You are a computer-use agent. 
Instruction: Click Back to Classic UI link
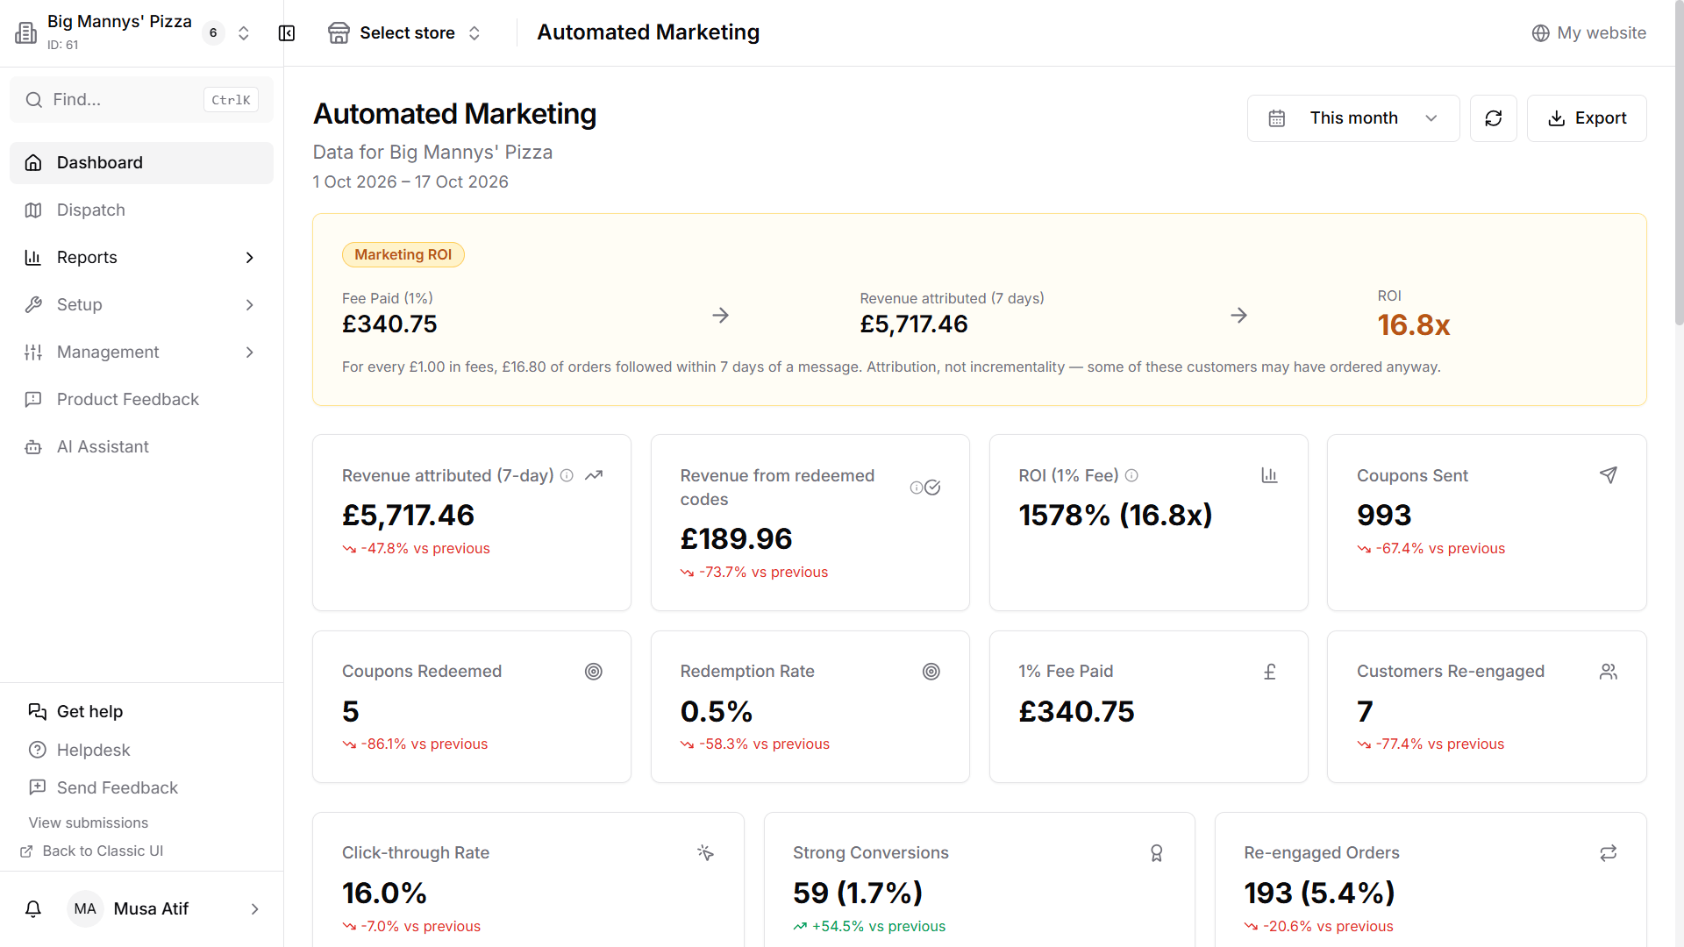(92, 851)
